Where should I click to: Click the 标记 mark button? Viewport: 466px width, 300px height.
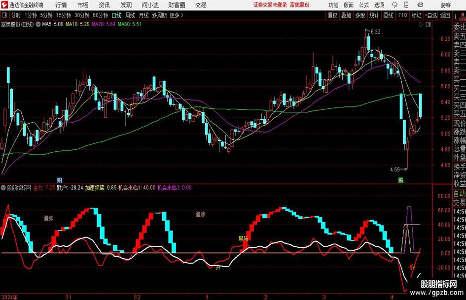[416, 15]
